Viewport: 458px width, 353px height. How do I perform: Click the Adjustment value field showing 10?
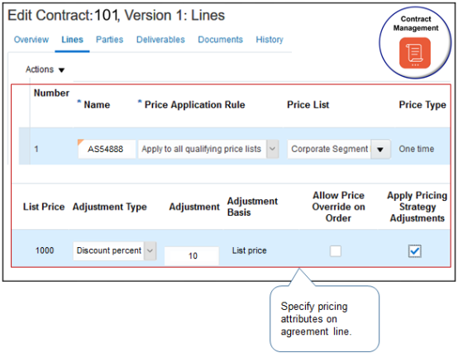192,255
